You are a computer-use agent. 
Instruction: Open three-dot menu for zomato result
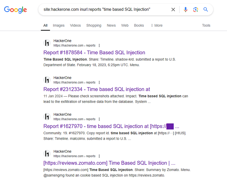99,156
